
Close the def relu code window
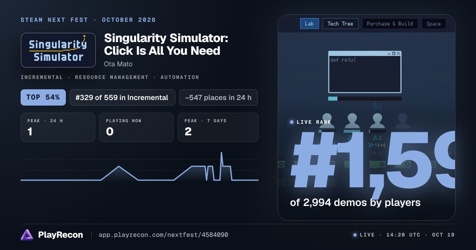click(398, 53)
